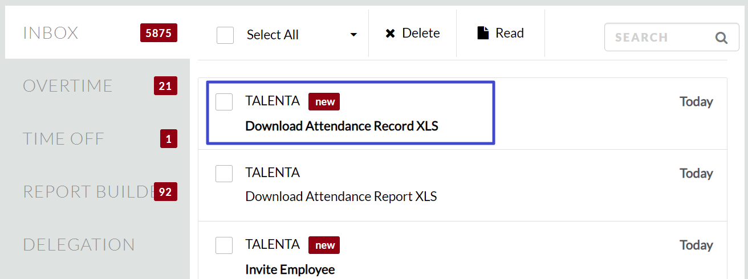The height and width of the screenshot is (279, 748).
Task: Click the search magnifier icon
Action: pyautogui.click(x=721, y=38)
